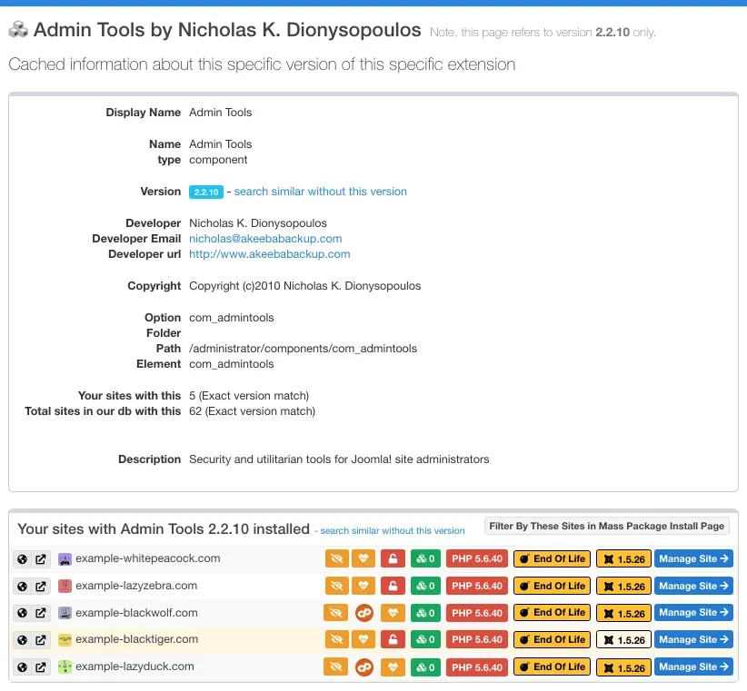
Task: Click the blue 2.2.10 version badge
Action: point(205,192)
